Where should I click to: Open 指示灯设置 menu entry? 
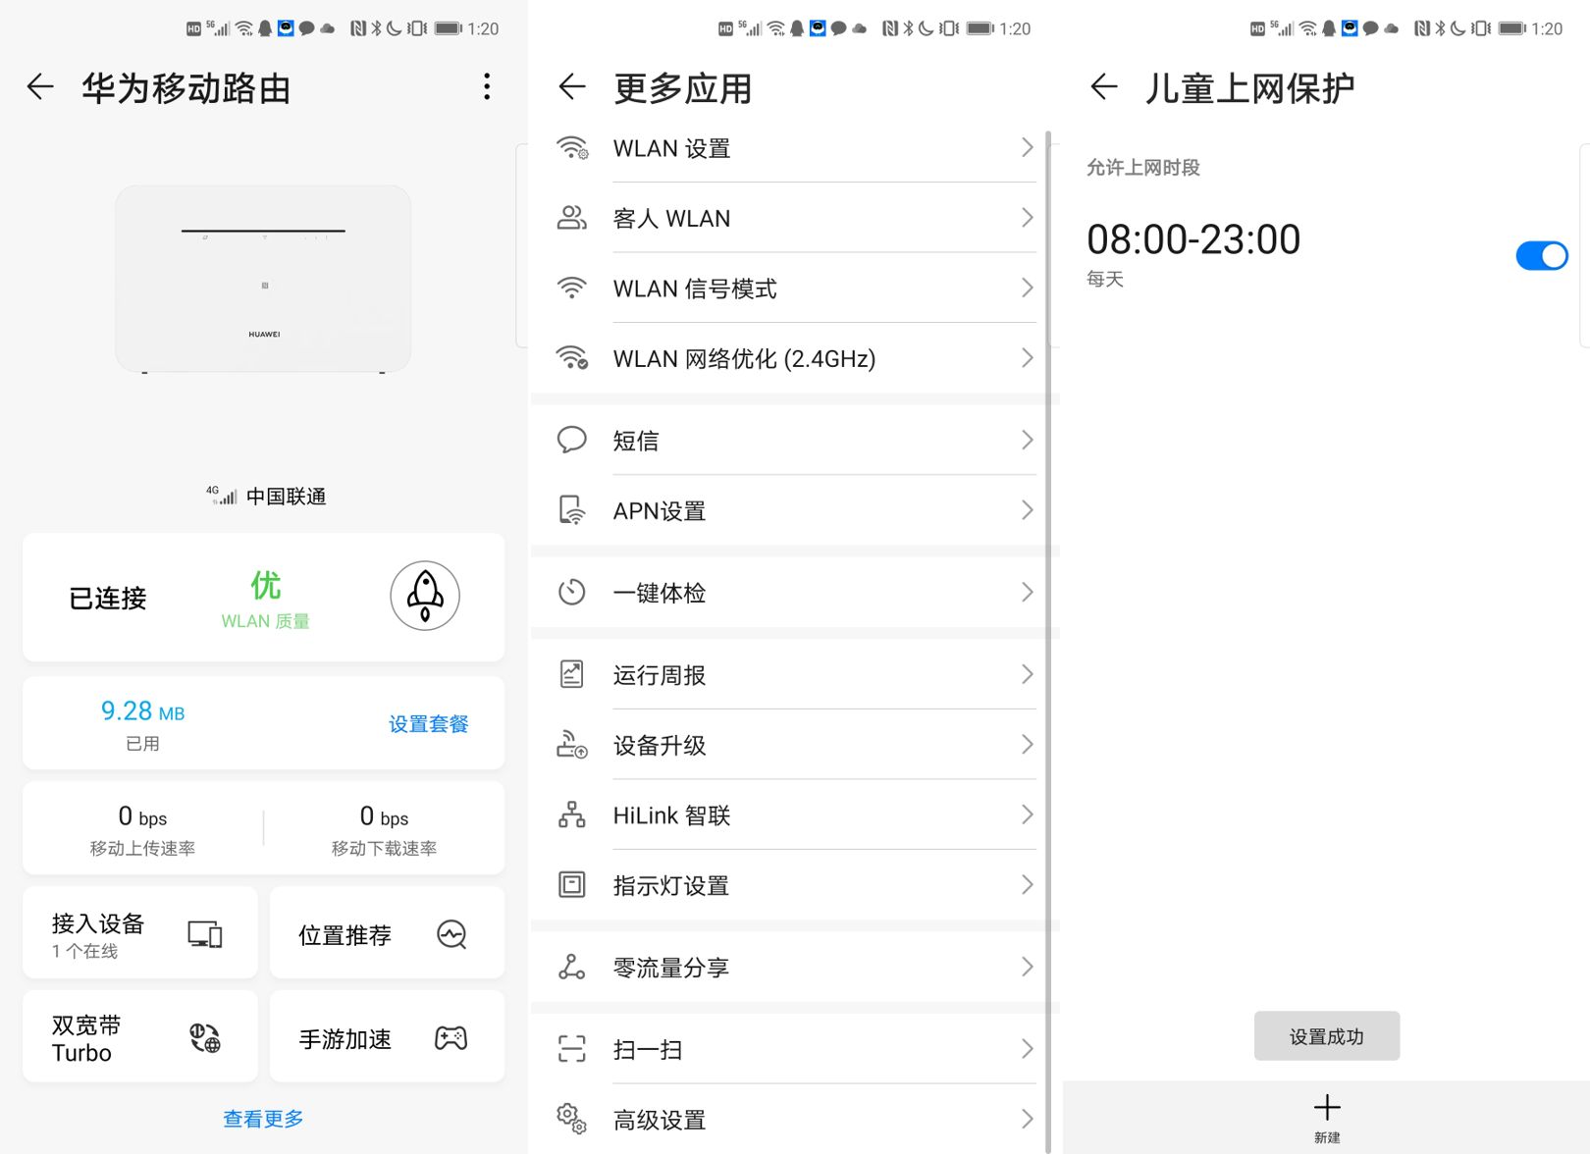[x=794, y=885]
